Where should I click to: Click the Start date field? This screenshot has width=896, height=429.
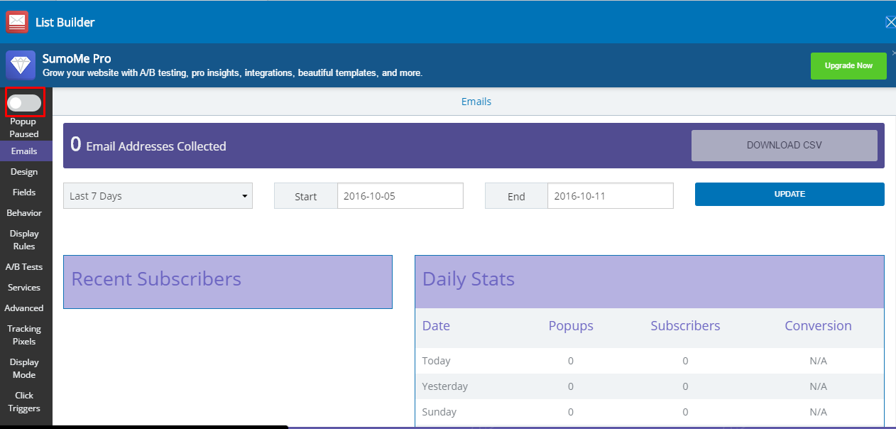click(400, 196)
